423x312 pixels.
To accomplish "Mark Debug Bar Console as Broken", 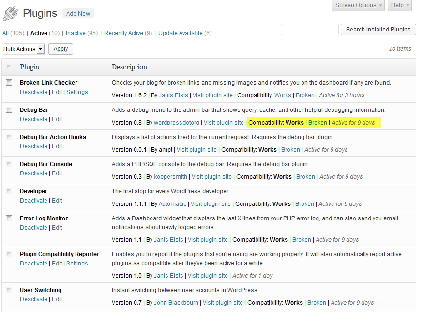I will point(306,177).
